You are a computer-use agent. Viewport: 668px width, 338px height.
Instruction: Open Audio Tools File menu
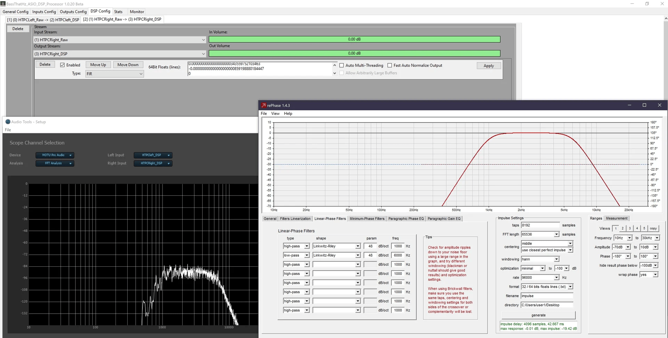pos(8,130)
